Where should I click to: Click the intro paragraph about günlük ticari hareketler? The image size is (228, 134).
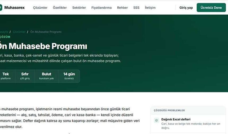[70, 118]
